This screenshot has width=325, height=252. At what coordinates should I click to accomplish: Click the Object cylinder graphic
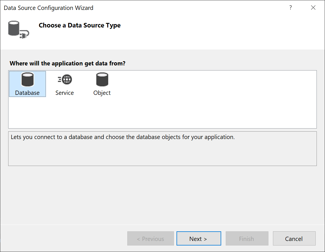click(102, 79)
